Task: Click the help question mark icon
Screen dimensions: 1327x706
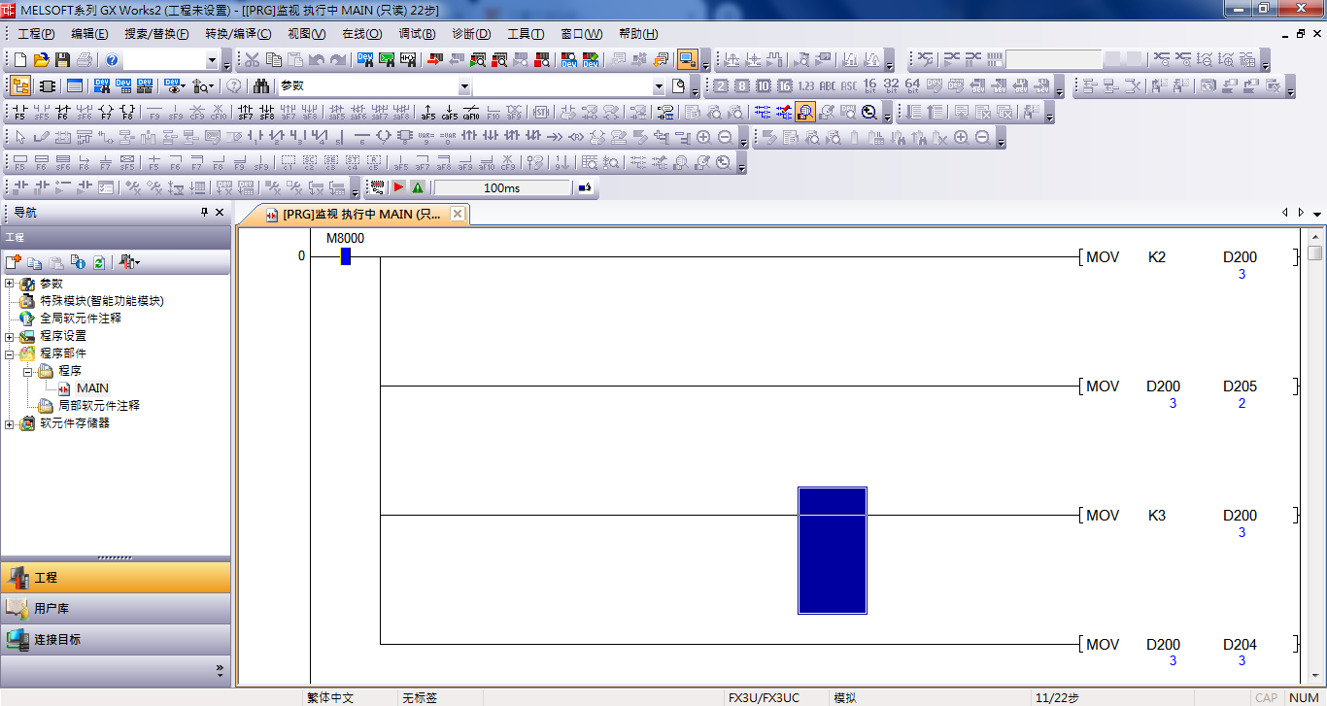Action: click(x=112, y=60)
